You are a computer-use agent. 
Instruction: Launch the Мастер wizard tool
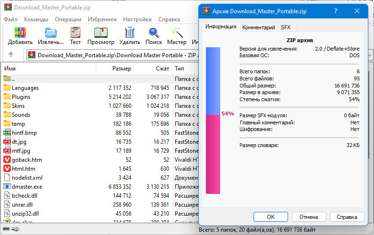pyautogui.click(x=177, y=33)
